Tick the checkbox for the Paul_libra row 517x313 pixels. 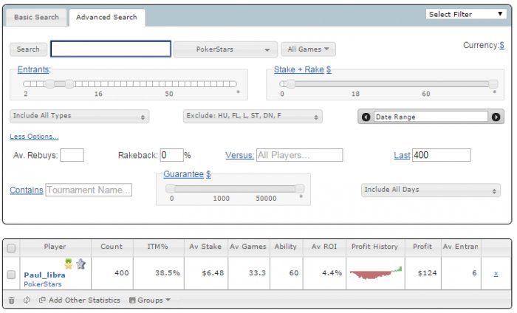pos(11,275)
